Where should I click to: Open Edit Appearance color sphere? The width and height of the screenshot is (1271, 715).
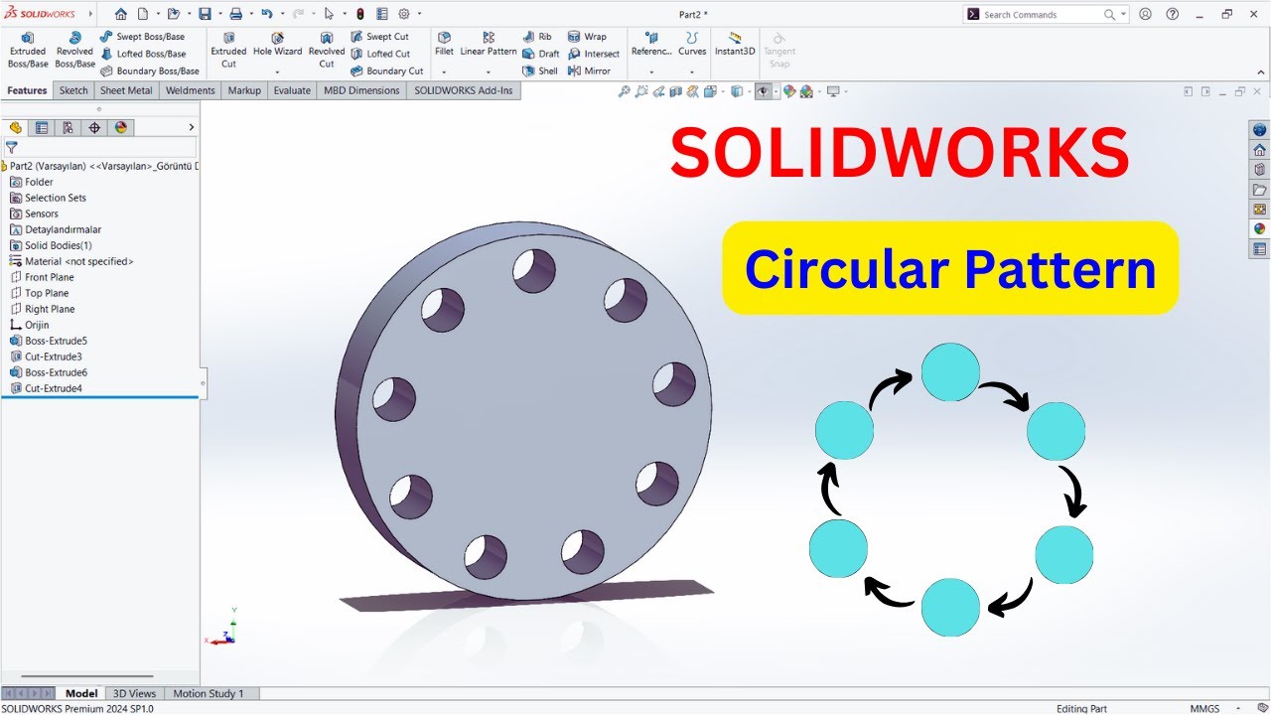(789, 91)
